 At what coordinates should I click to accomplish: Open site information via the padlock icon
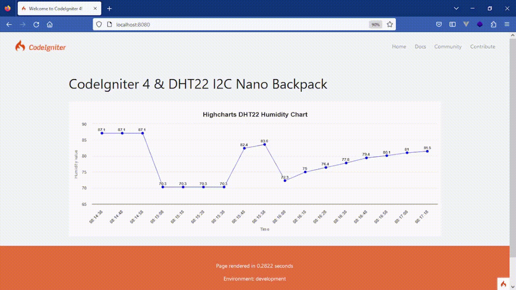coord(109,24)
